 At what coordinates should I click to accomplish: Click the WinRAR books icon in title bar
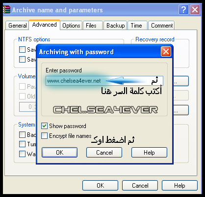(7, 9)
